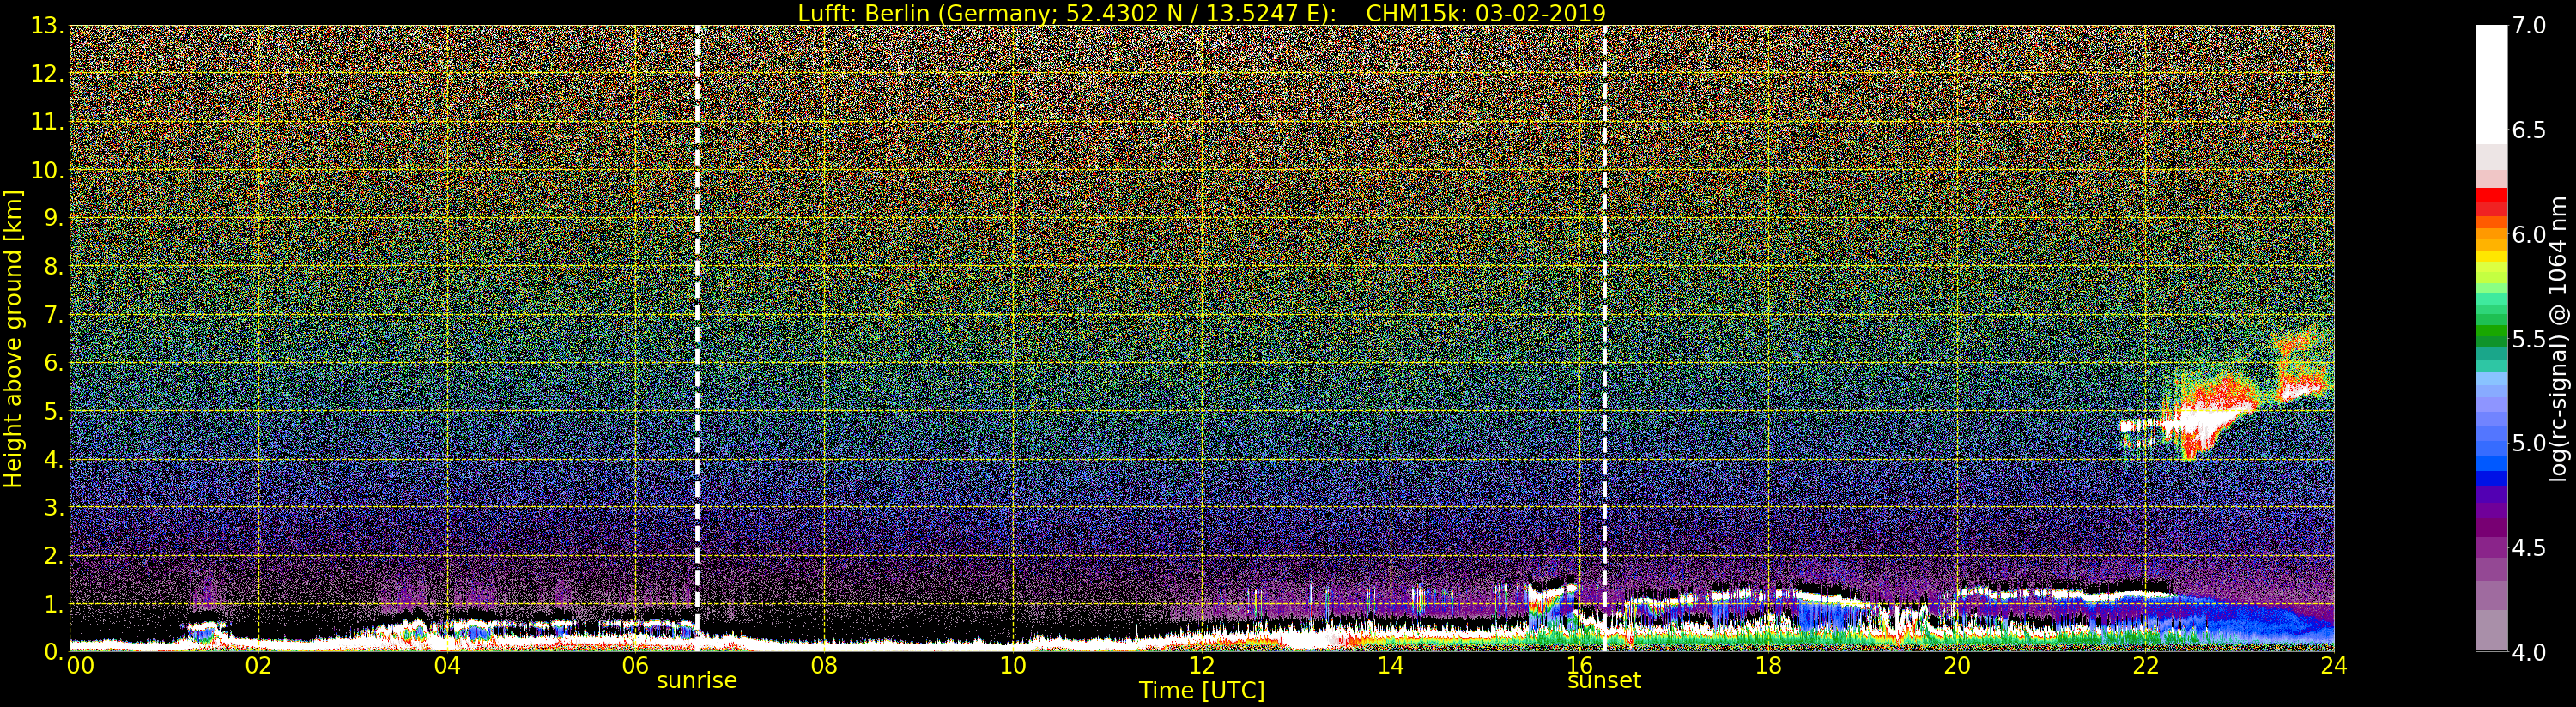Click the 06 hour tick on the time axis
Screen dimensions: 2576x707
pyautogui.click(x=635, y=666)
